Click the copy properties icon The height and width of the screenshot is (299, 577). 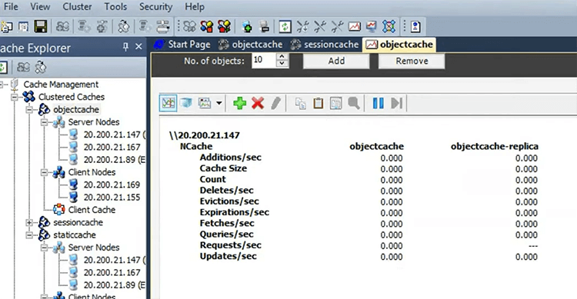pos(300,103)
